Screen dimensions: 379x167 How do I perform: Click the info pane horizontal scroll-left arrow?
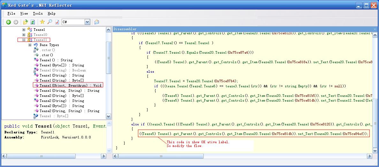4,156
